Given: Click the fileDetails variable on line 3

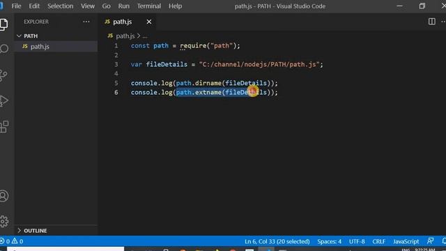Looking at the screenshot, I should 167,64.
